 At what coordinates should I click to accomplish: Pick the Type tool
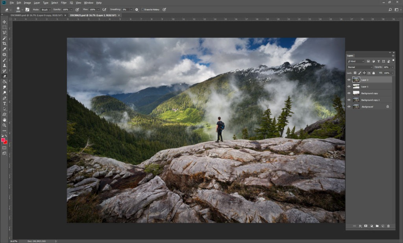(x=4, y=104)
